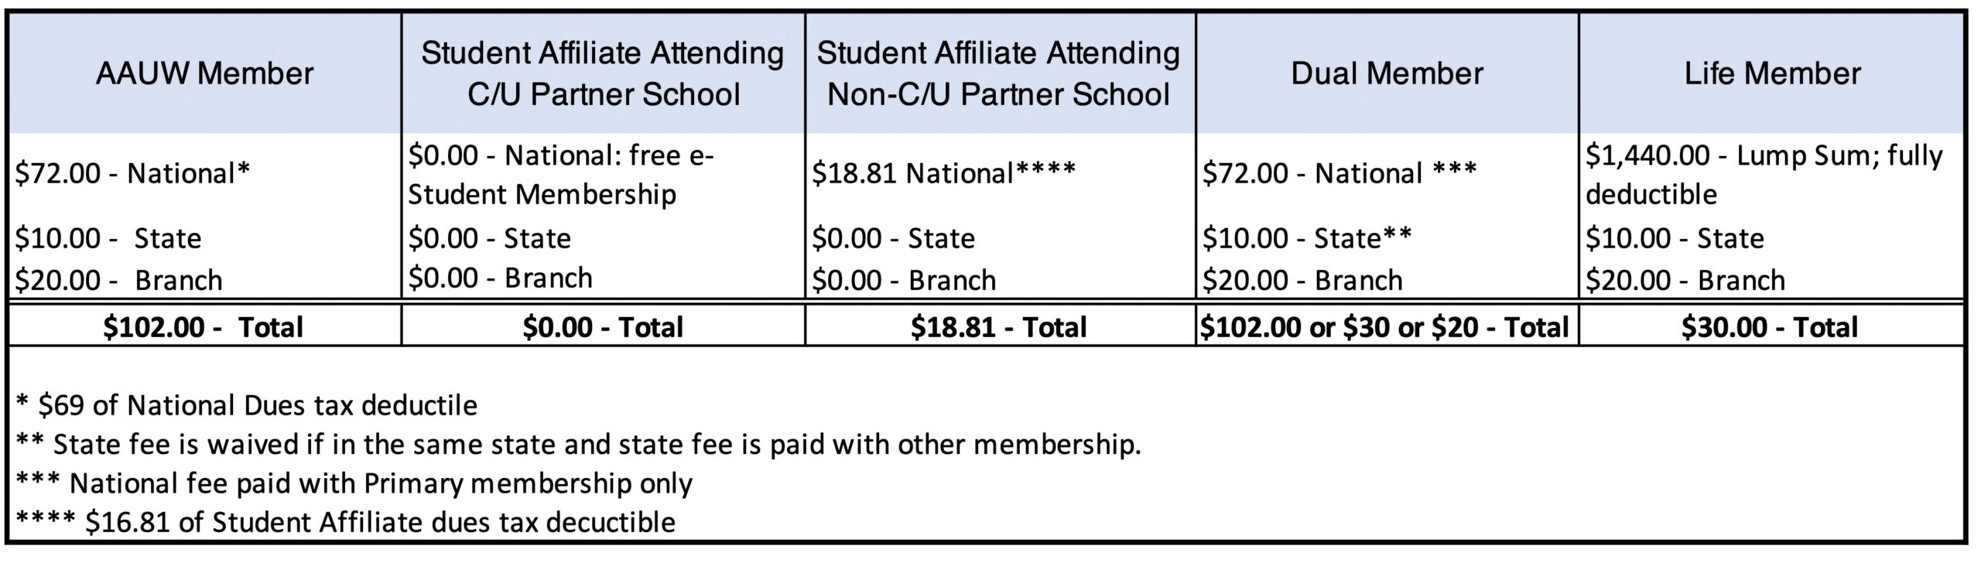Image resolution: width=1981 pixels, height=563 pixels.
Task: Select the $0.00 Total cell
Action: 603,327
